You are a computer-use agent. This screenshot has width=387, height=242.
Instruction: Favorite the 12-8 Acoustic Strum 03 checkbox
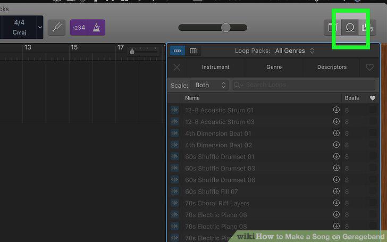pos(373,121)
